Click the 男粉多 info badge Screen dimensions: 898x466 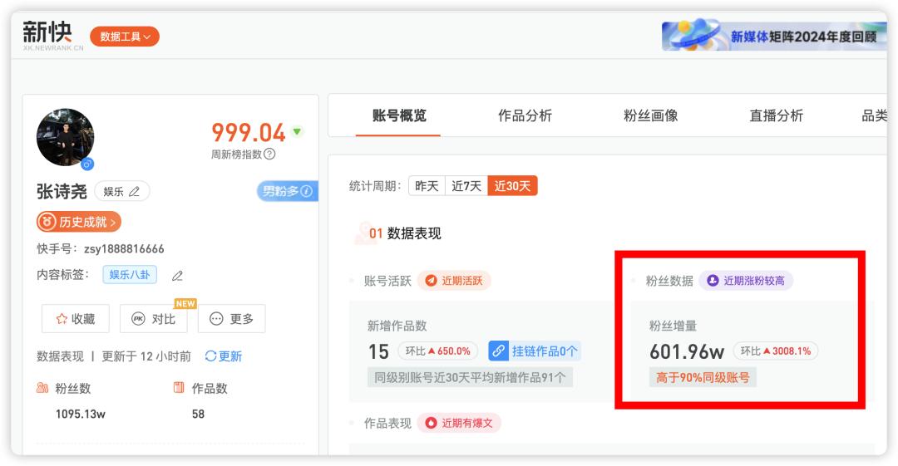287,192
